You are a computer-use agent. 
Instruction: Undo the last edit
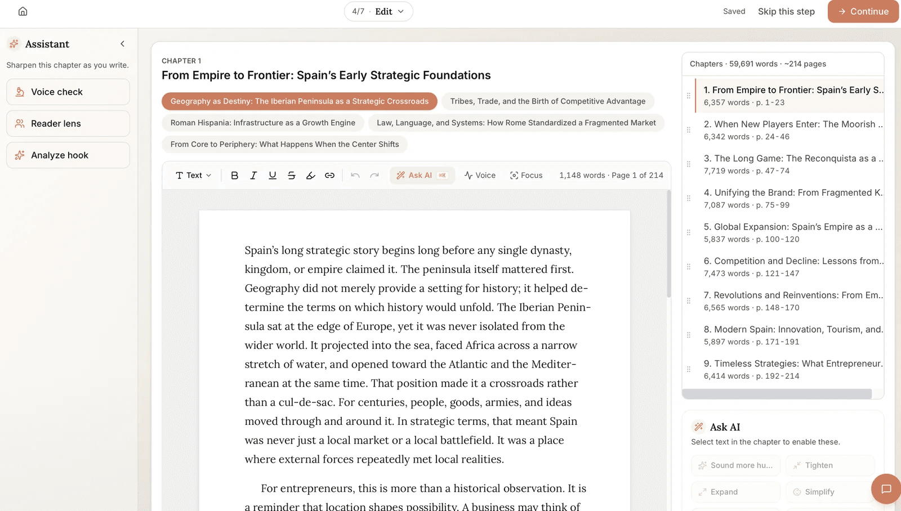(x=355, y=176)
